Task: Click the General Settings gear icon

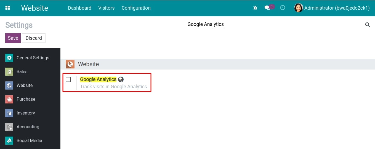Action: 9,58
